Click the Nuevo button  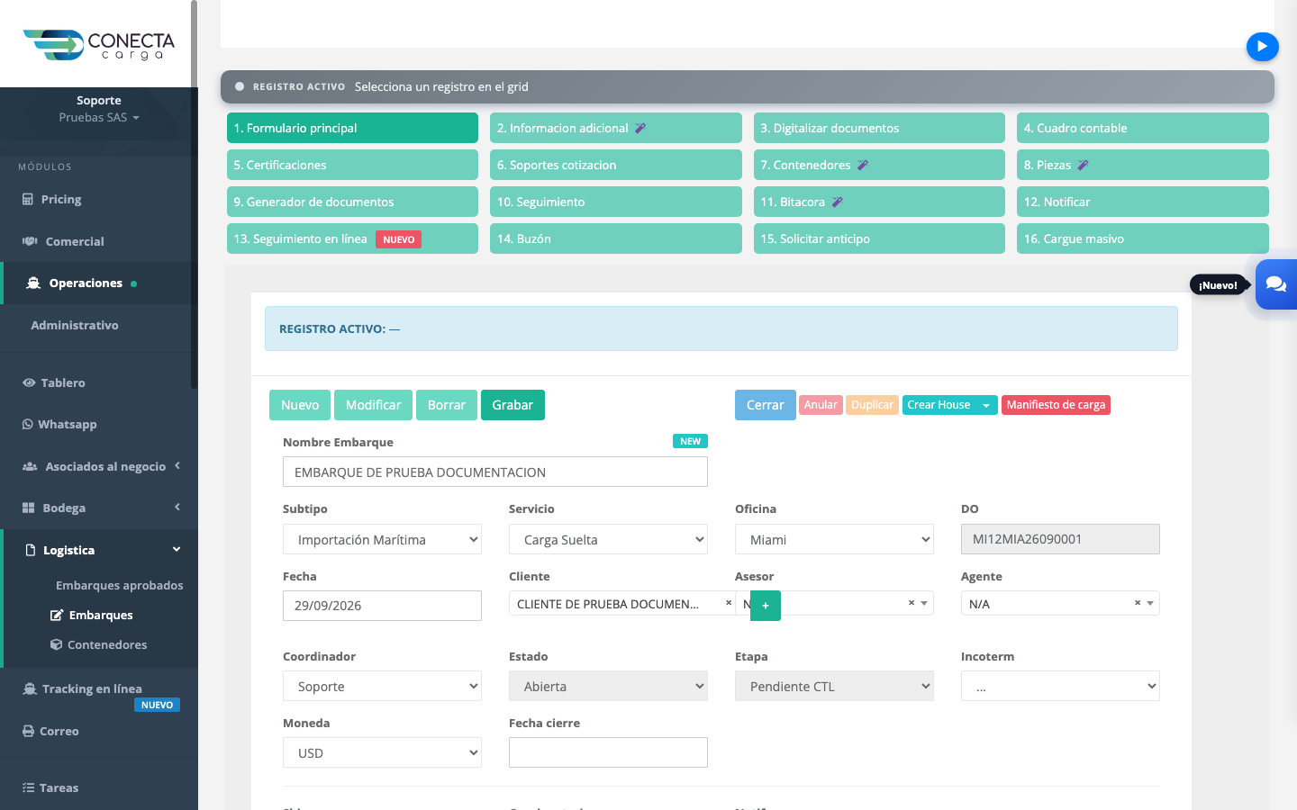(x=300, y=405)
